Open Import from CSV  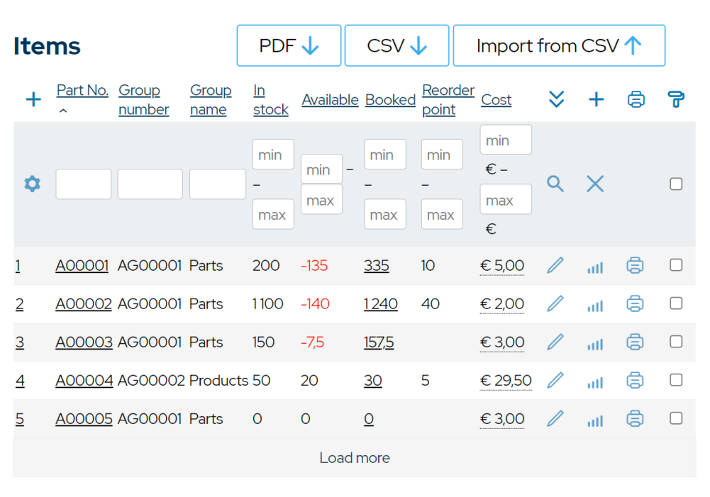click(558, 45)
